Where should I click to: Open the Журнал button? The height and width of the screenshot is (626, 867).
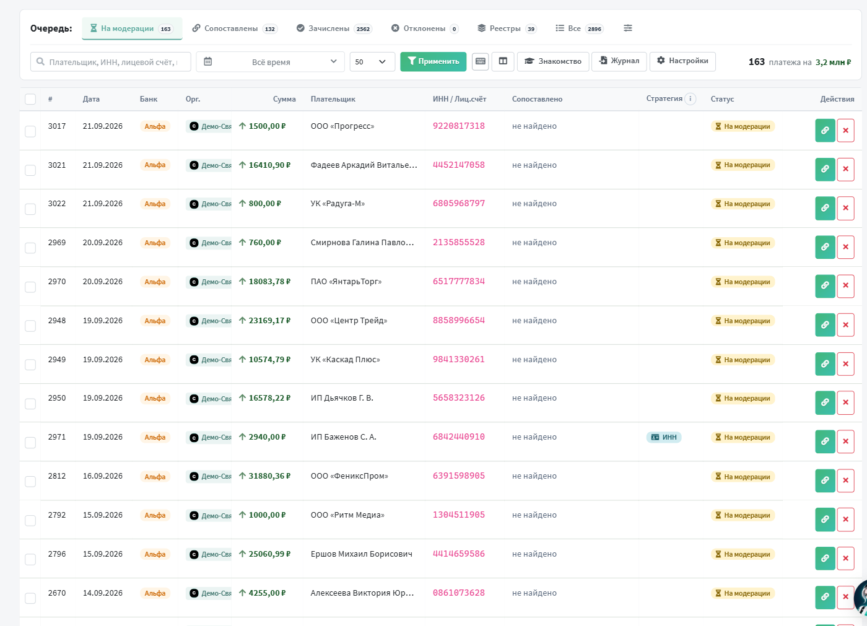pos(619,61)
